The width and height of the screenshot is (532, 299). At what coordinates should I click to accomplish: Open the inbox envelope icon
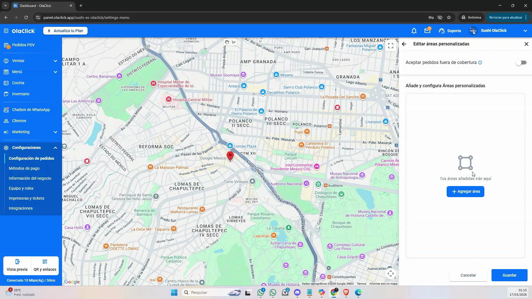tap(427, 31)
